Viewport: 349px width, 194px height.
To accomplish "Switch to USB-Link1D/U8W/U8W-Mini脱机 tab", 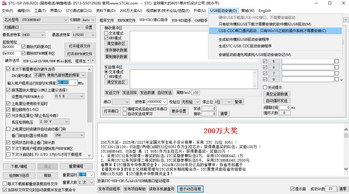I will tap(47, 61).
